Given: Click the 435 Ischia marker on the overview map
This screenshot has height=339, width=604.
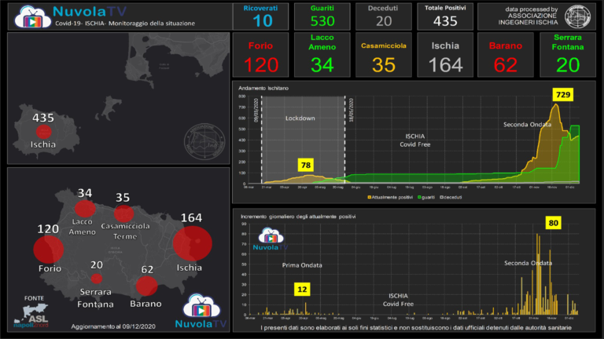Looking at the screenshot, I should click(x=43, y=131).
